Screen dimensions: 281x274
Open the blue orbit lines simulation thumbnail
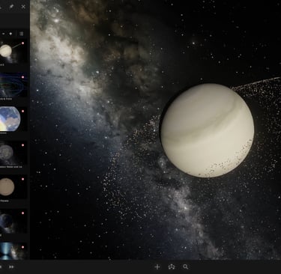13,85
